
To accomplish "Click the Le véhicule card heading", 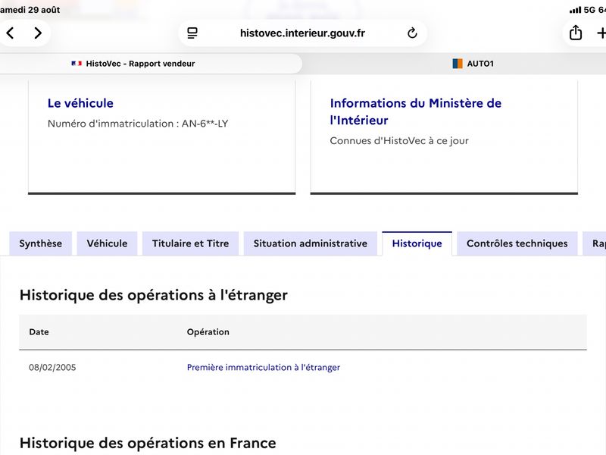I will pos(80,103).
